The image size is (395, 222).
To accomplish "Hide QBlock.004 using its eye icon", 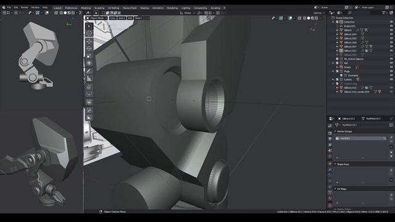I will click(391, 35).
